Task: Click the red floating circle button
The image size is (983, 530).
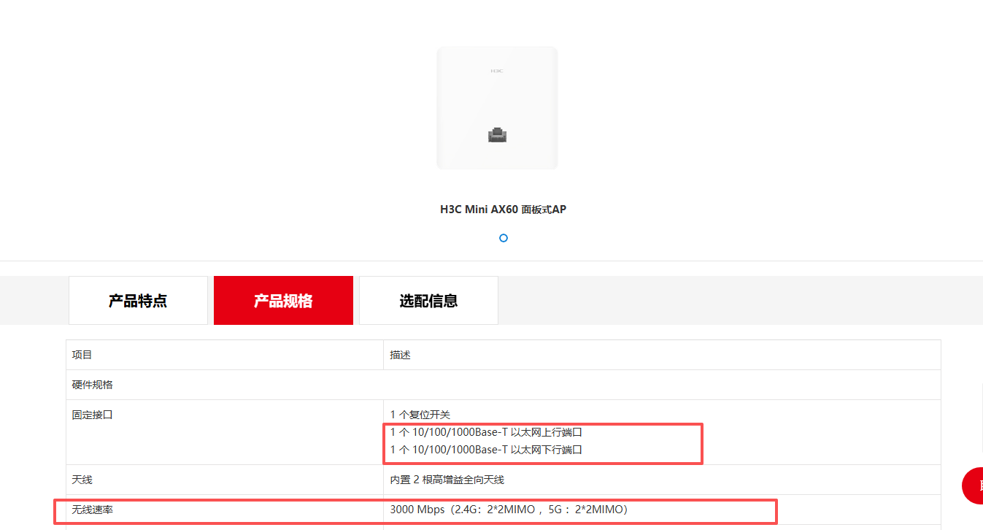Action: [x=973, y=485]
